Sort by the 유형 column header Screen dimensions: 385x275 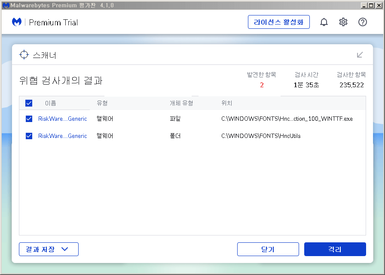102,103
